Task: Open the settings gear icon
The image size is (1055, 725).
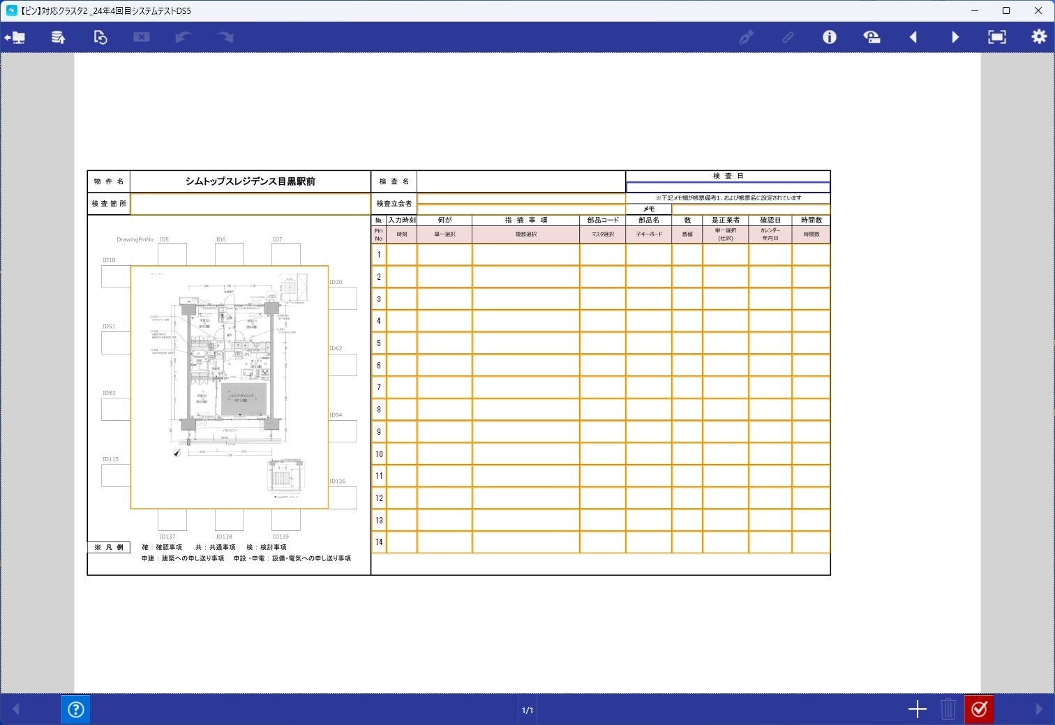Action: click(x=1039, y=37)
